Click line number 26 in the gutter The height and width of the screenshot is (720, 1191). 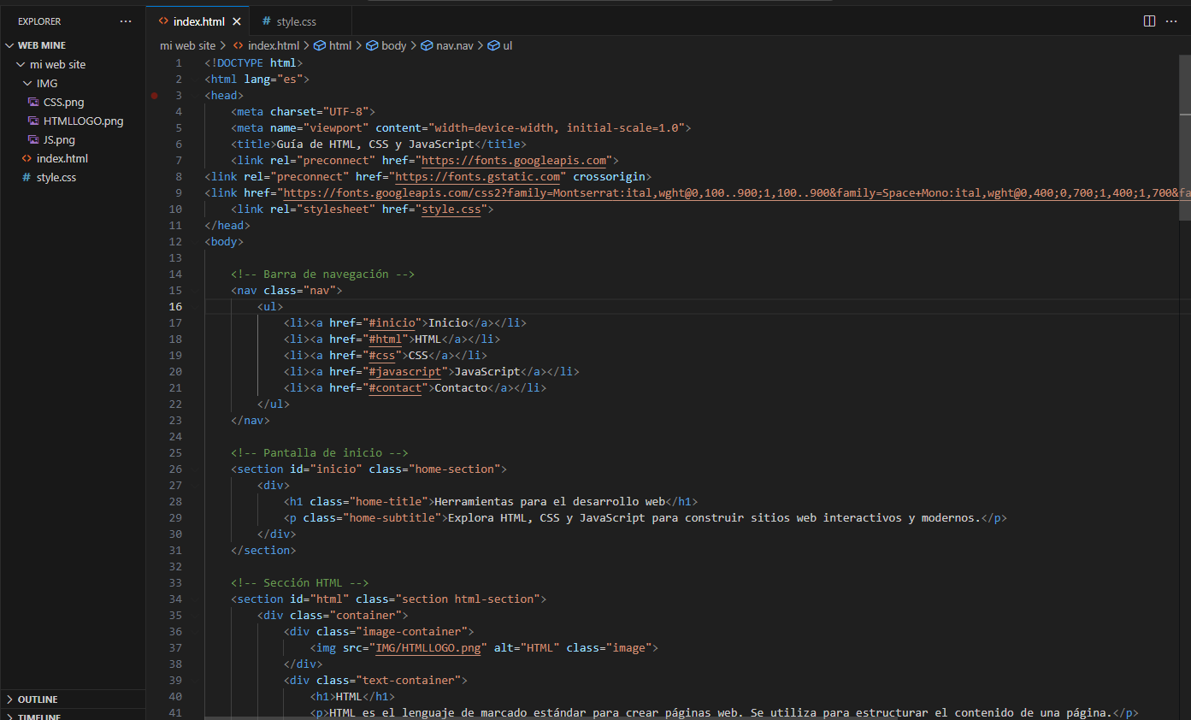pos(175,469)
